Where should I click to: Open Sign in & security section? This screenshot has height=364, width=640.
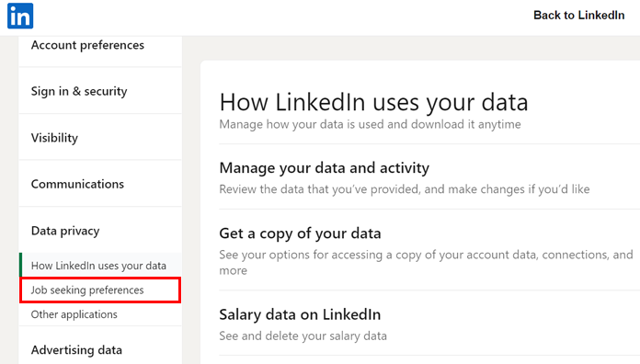(x=79, y=91)
